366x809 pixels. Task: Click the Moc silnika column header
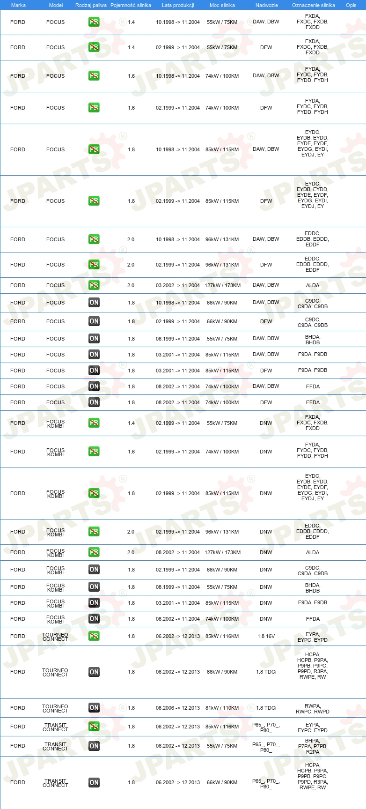coord(222,5)
